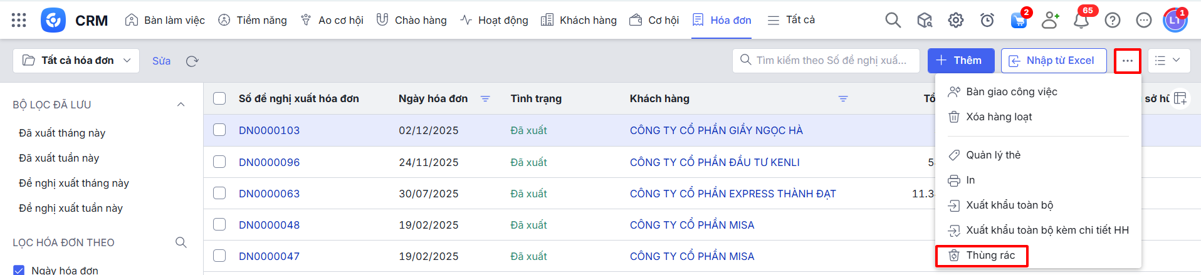This screenshot has width=1201, height=275.
Task: Open the app launcher grid icon
Action: point(19,20)
